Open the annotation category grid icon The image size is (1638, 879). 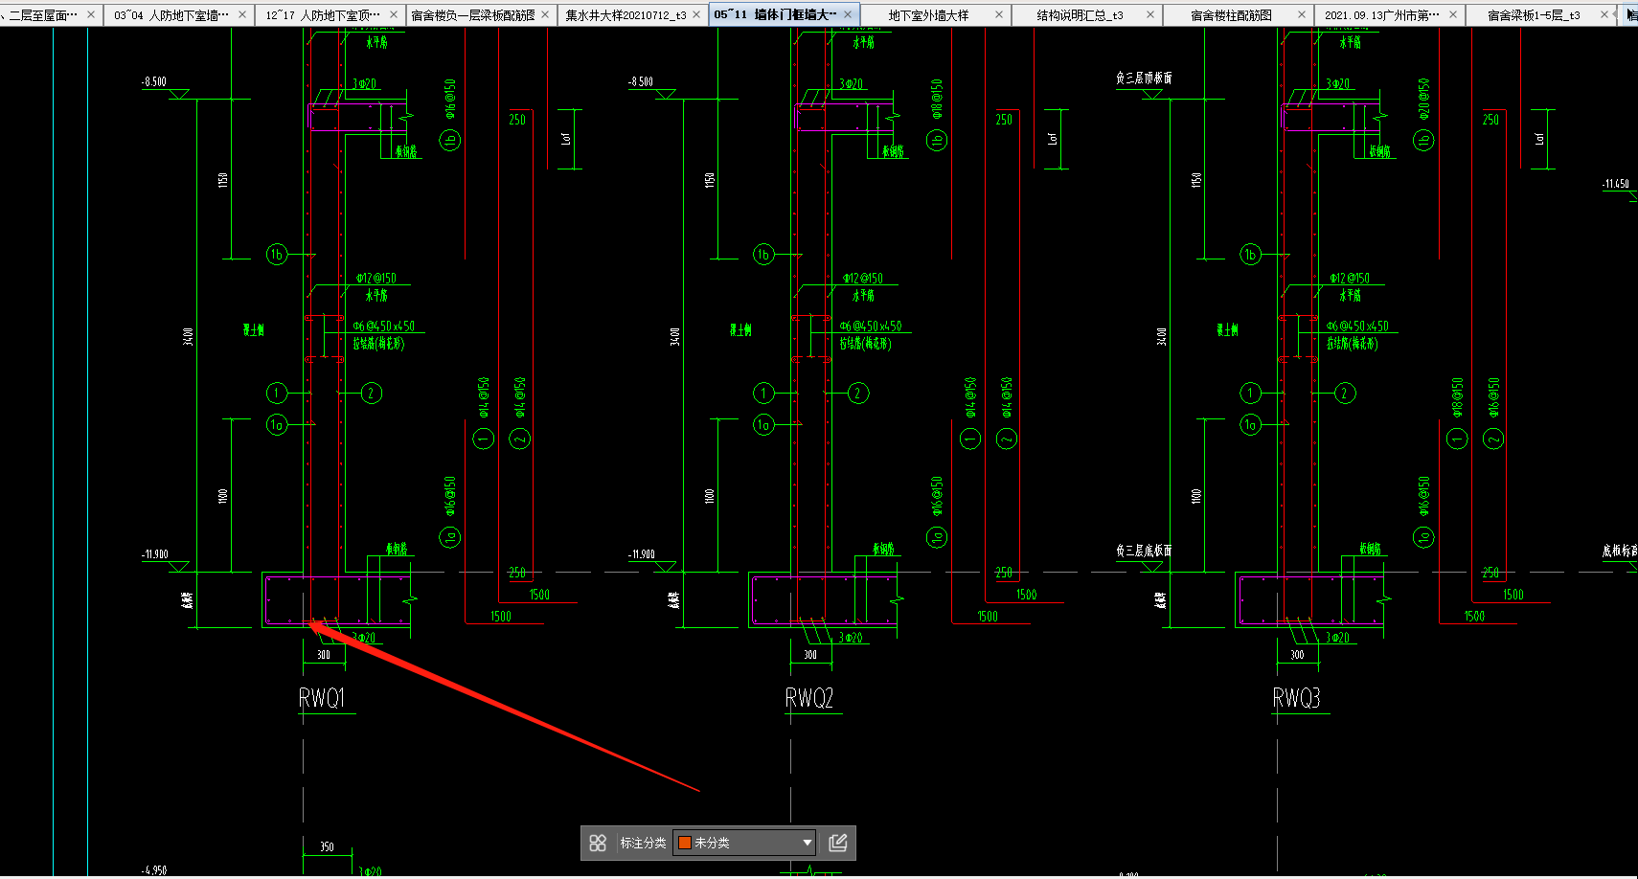[598, 843]
